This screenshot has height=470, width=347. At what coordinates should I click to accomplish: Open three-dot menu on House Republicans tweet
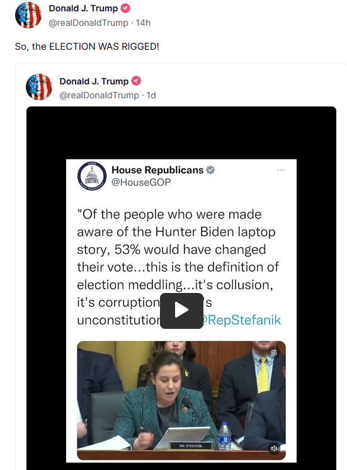pos(281,170)
